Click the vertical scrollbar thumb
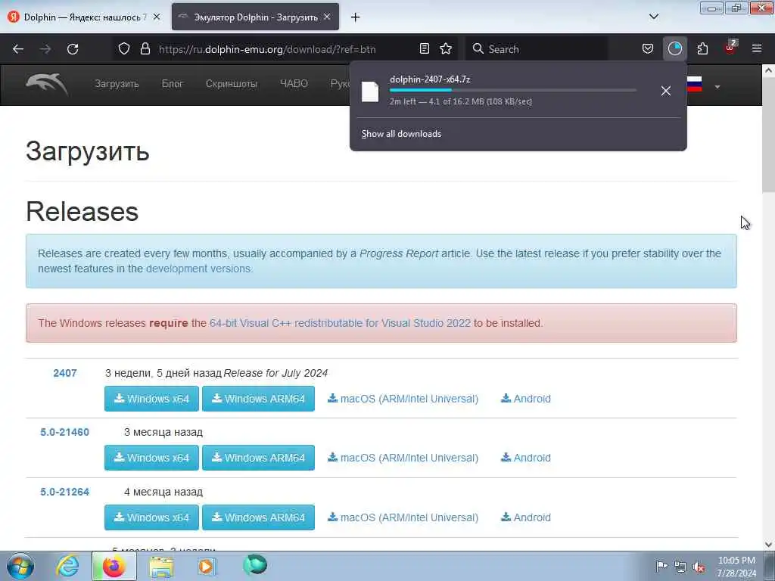The image size is (775, 581). point(769,135)
